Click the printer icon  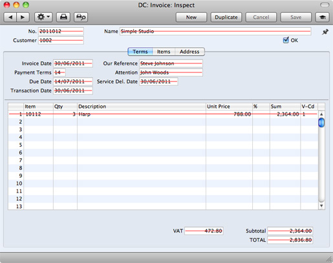63,17
